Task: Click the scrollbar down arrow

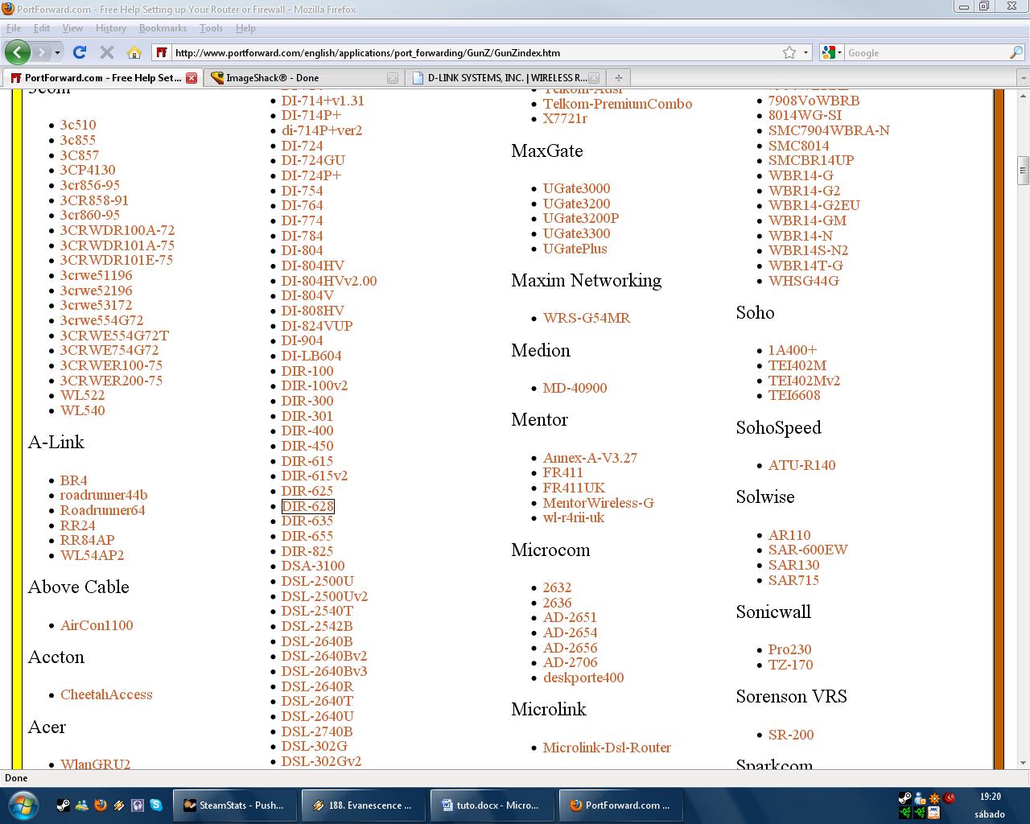Action: pos(1024,763)
